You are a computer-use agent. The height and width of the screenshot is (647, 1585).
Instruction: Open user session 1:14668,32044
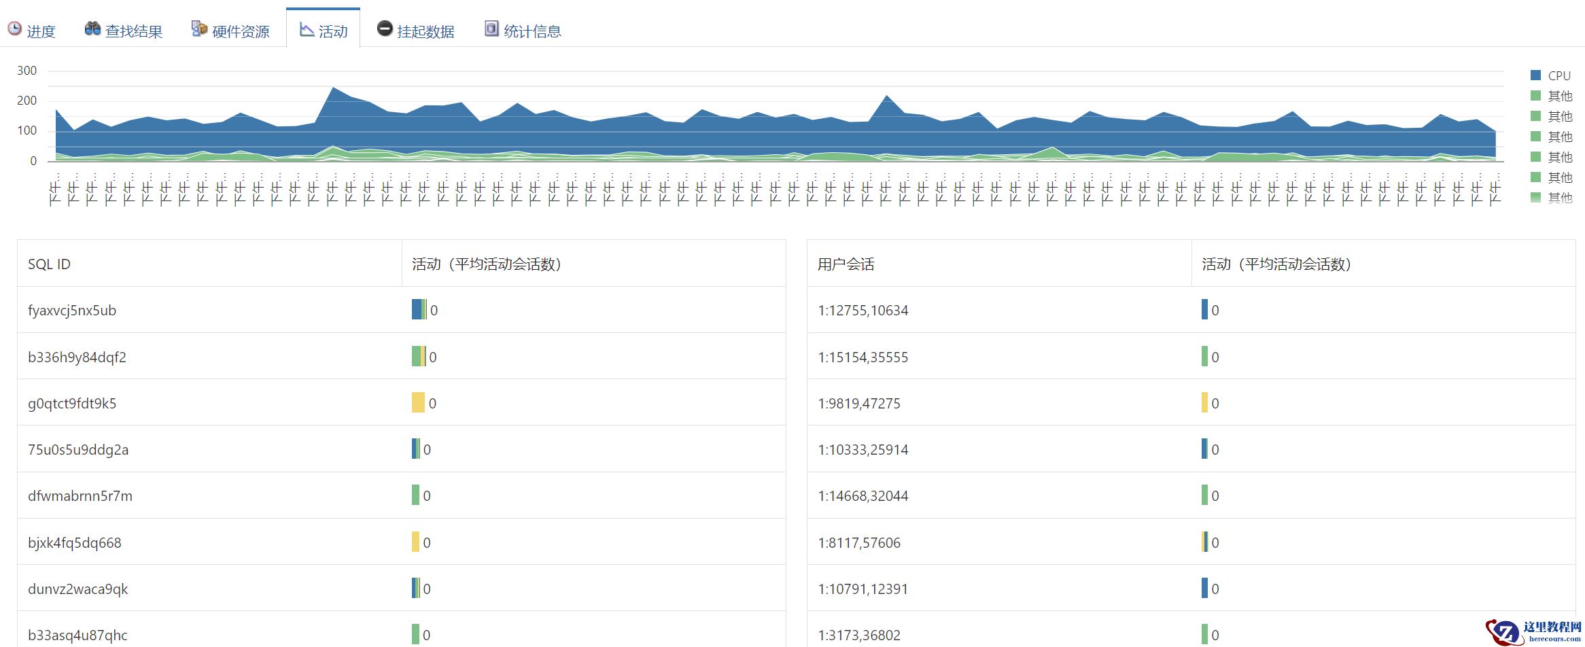tap(863, 496)
